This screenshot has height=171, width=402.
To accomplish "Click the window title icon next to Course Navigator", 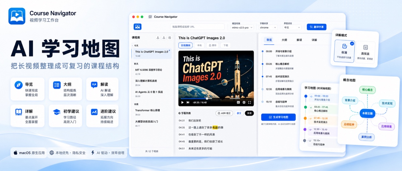I will pos(150,17).
